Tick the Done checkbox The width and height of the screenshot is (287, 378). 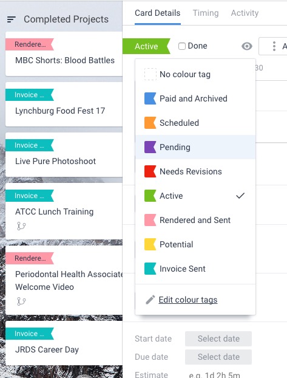182,46
